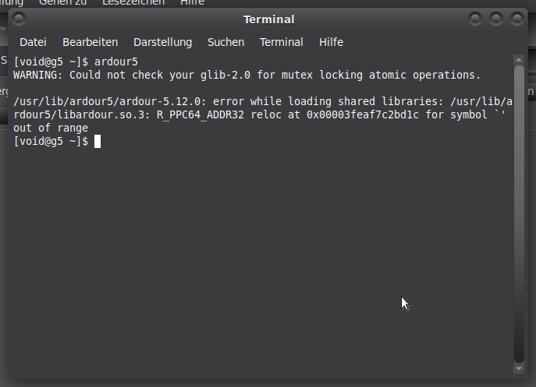
Task: Minimize the Terminal window
Action: (475, 19)
